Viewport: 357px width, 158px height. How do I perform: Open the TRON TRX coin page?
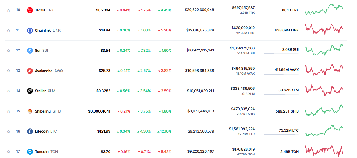[44, 10]
